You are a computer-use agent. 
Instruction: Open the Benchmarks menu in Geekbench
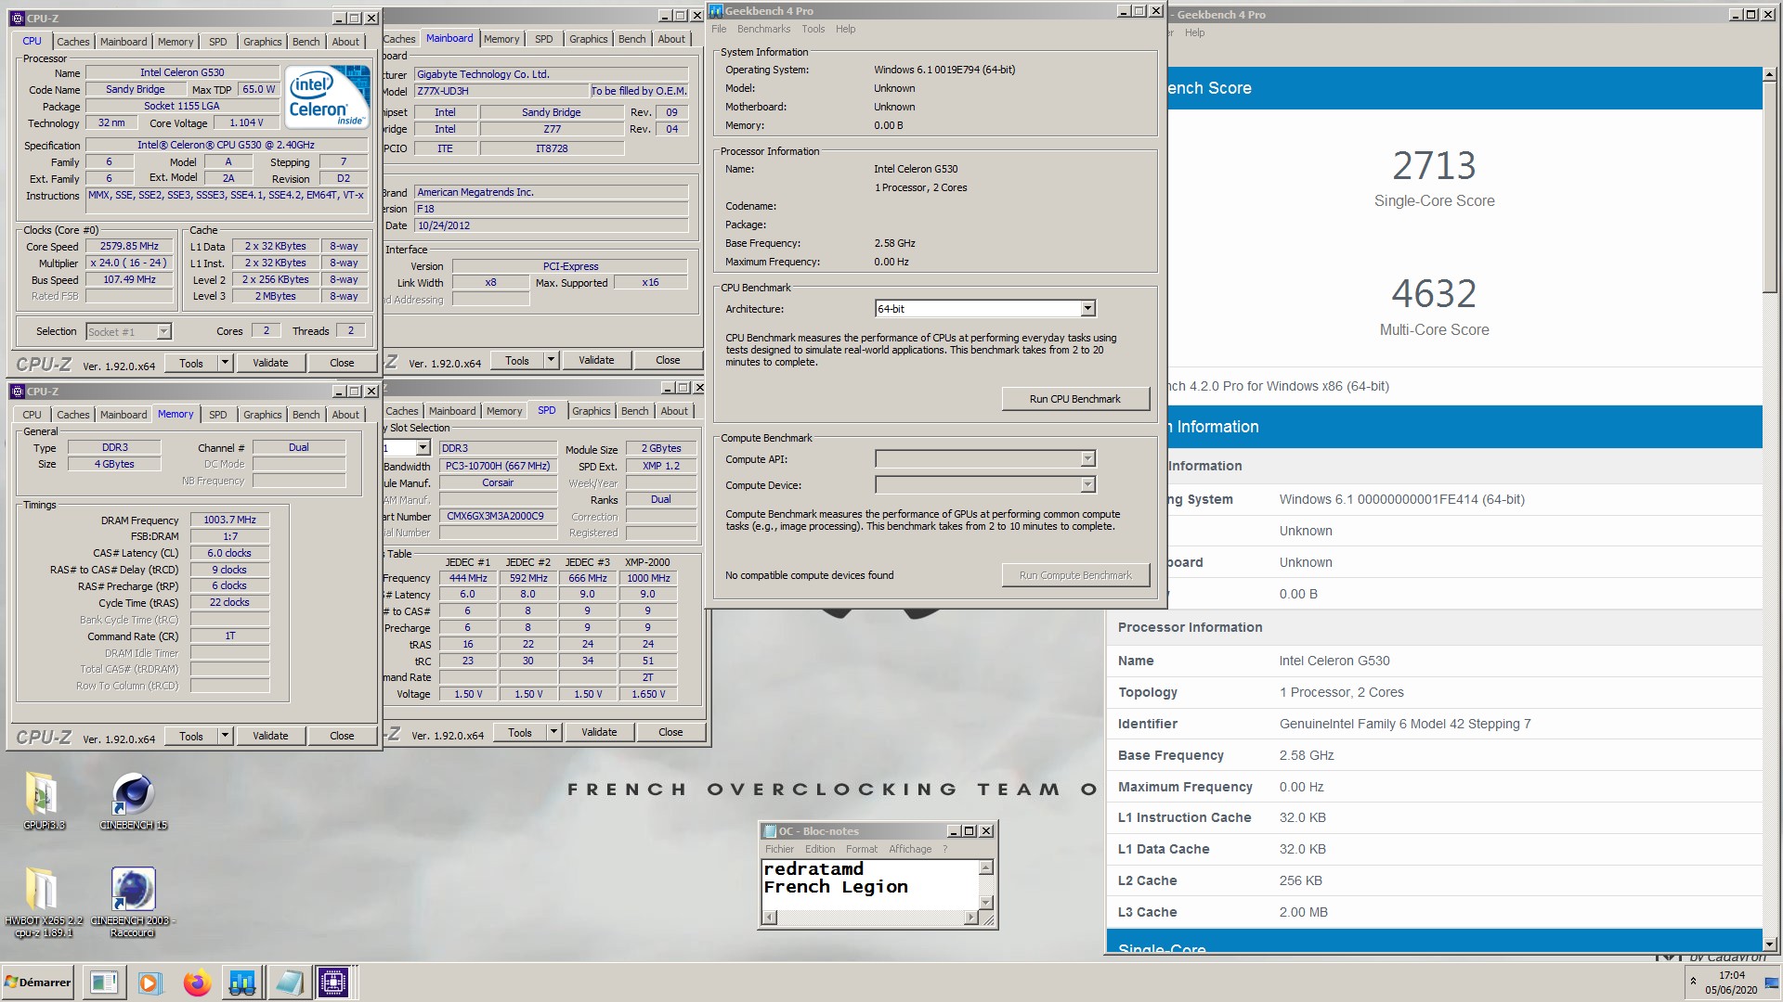point(763,29)
